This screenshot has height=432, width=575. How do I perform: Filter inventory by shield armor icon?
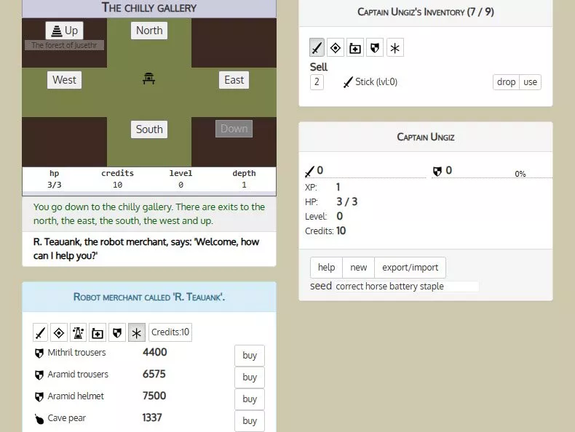click(x=374, y=48)
